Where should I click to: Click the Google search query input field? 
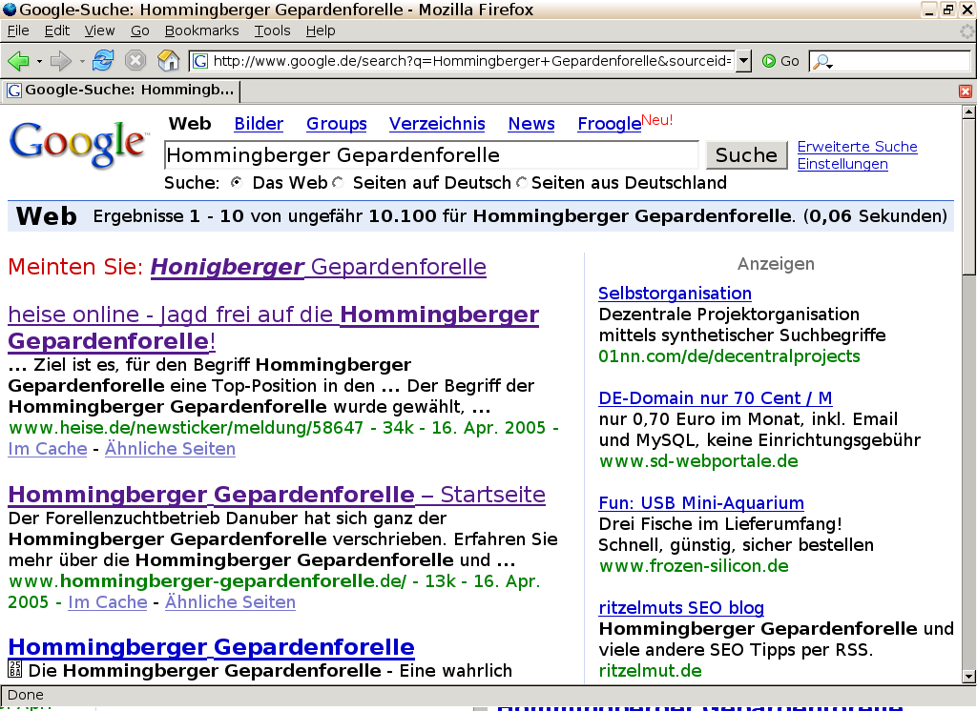431,155
